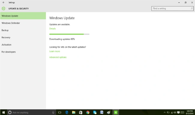Show hidden system tray icons
Viewport: 195px width, 115px height.
pos(164,113)
